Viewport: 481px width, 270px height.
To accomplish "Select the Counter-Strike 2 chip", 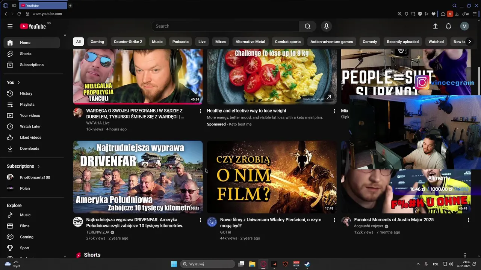I will (128, 42).
